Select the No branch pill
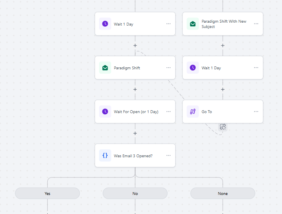Image resolution: width=282 pixels, height=214 pixels. 135,193
